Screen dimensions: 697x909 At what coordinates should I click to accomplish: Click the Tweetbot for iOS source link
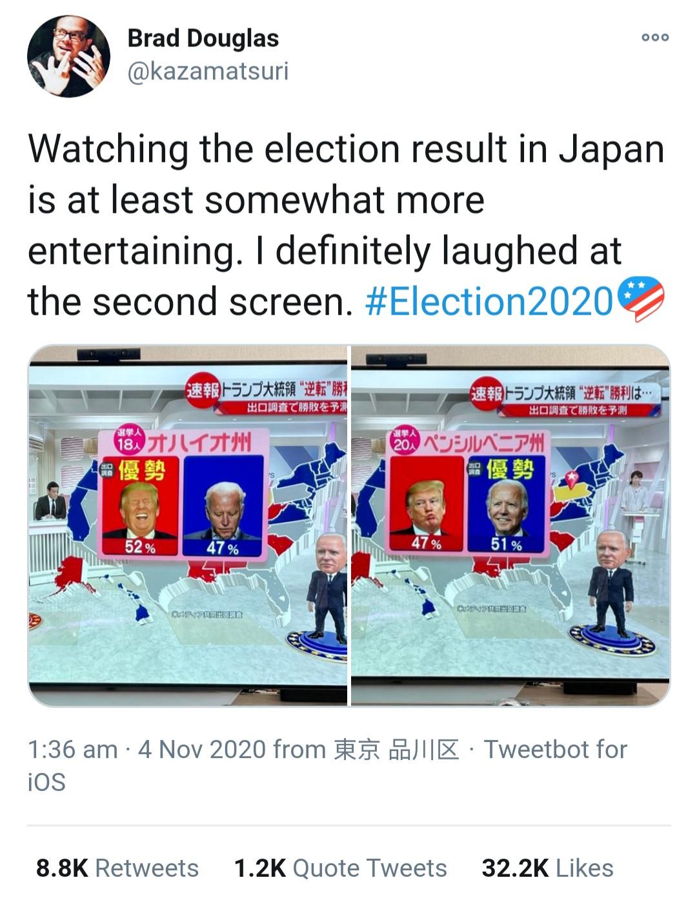tap(555, 750)
